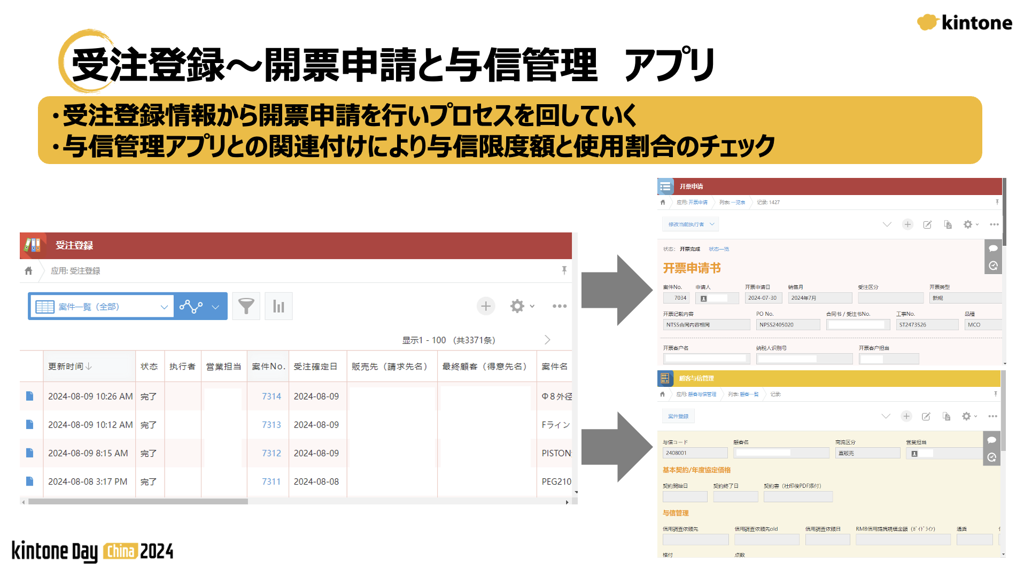The width and height of the screenshot is (1024, 576).
Task: Open comments panel in 开票申请
Action: 993,248
